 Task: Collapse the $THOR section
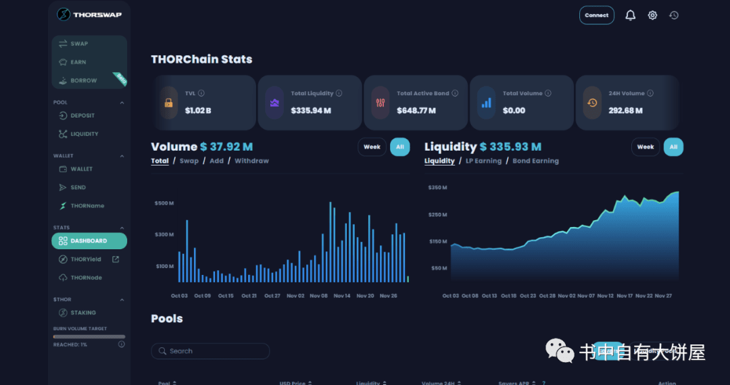122,299
